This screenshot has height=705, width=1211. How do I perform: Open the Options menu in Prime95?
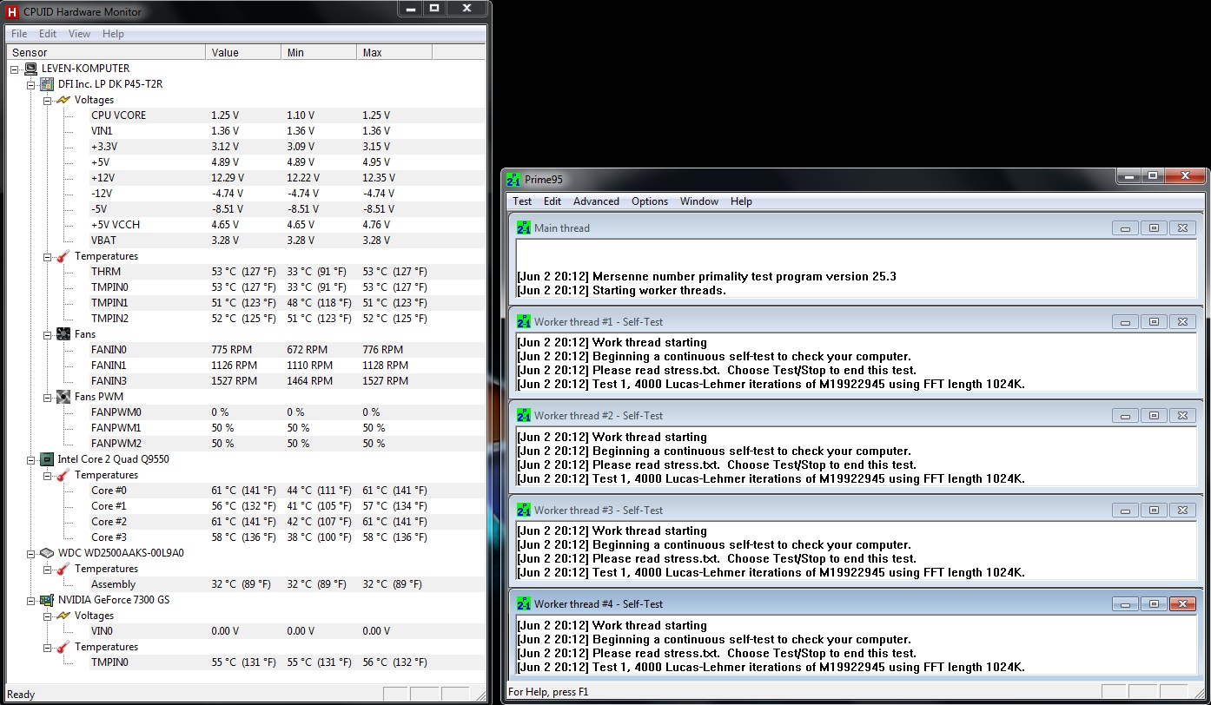[x=650, y=201]
